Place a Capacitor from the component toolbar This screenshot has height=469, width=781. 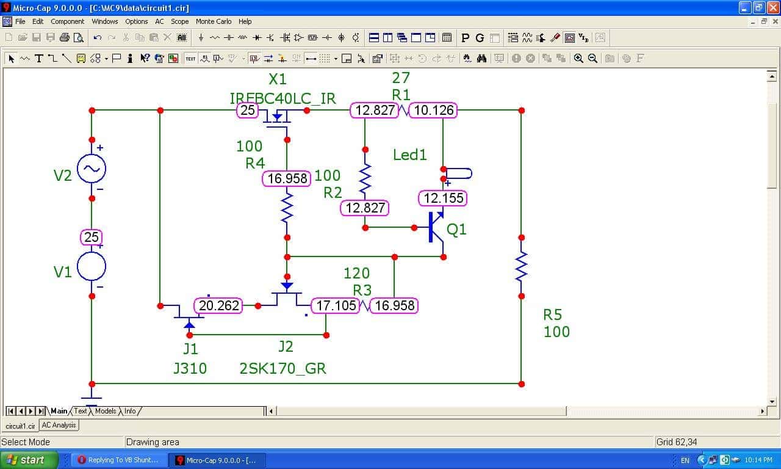tap(229, 38)
